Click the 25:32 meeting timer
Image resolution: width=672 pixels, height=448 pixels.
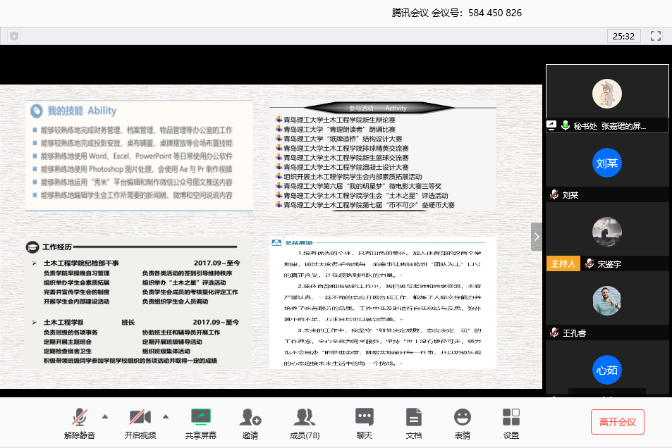point(623,36)
